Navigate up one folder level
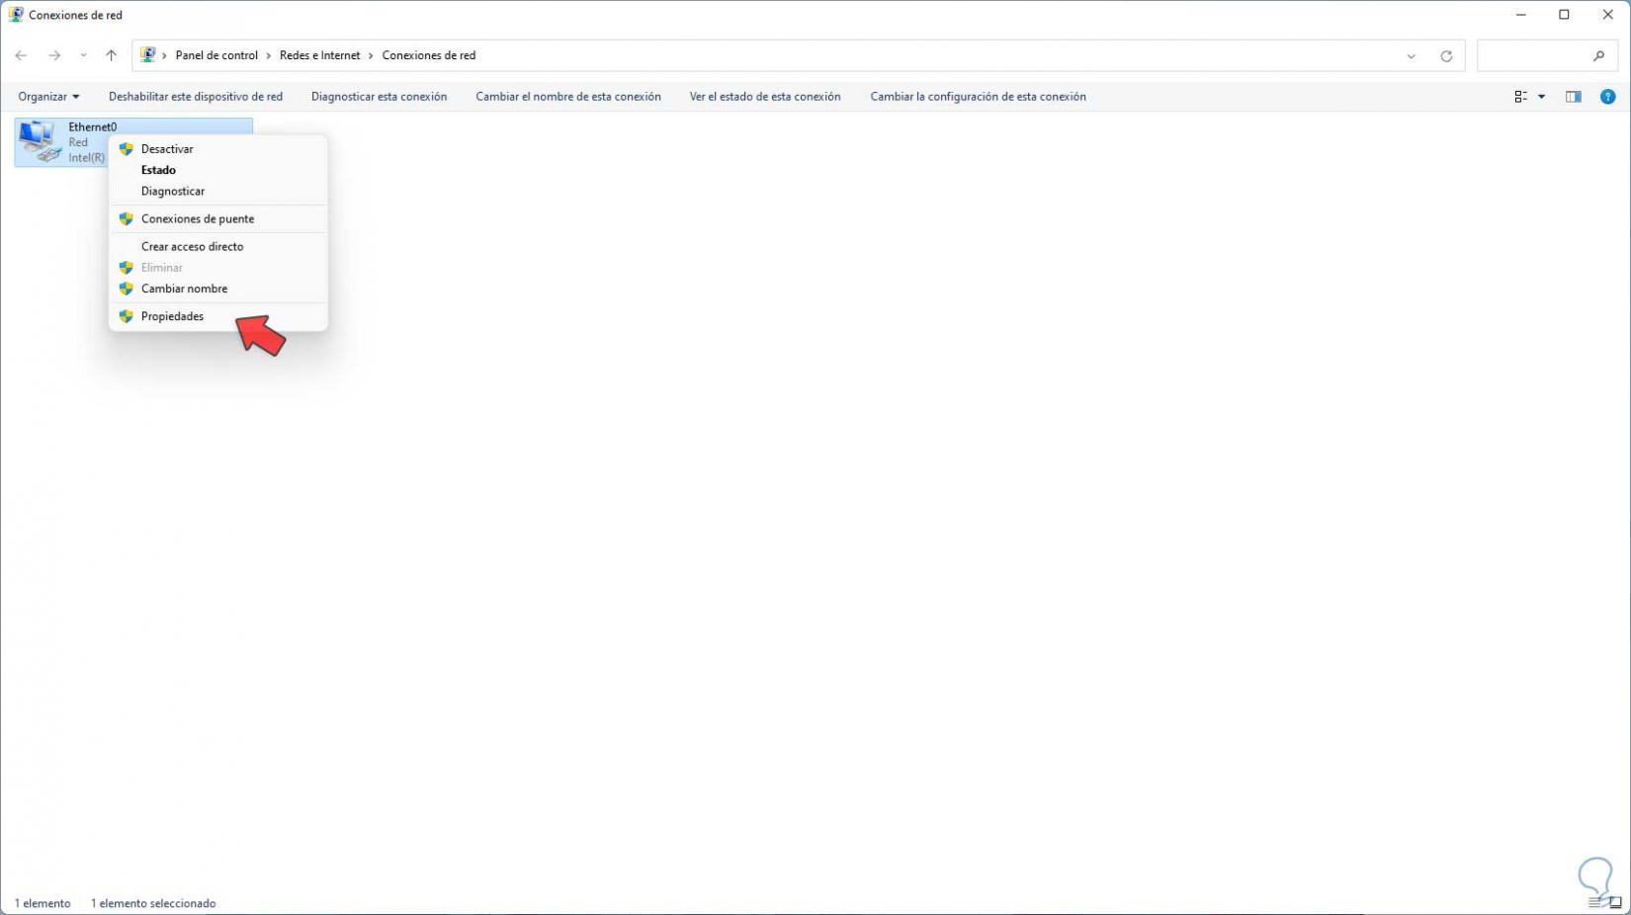The height and width of the screenshot is (915, 1631). tap(111, 55)
